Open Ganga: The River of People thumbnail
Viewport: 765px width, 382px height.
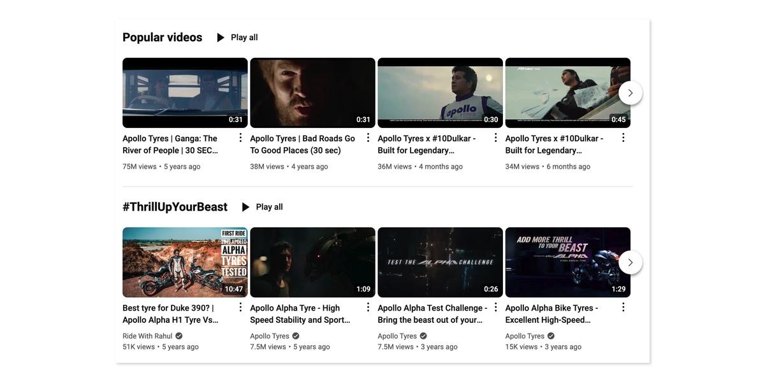click(x=185, y=93)
